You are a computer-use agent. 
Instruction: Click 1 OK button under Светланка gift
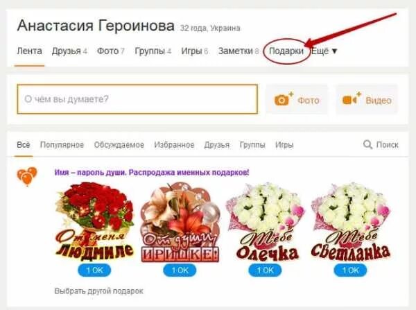[x=350, y=270]
